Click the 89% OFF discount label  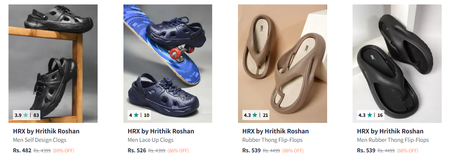tap(63, 151)
